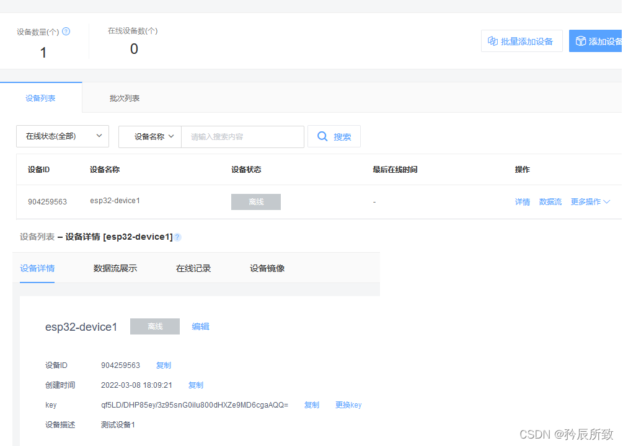Expand the 更多操作 menu for esp32-device1
623x446 pixels.
(x=590, y=201)
